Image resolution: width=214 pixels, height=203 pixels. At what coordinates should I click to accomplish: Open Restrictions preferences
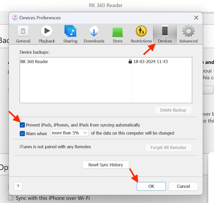point(141,34)
